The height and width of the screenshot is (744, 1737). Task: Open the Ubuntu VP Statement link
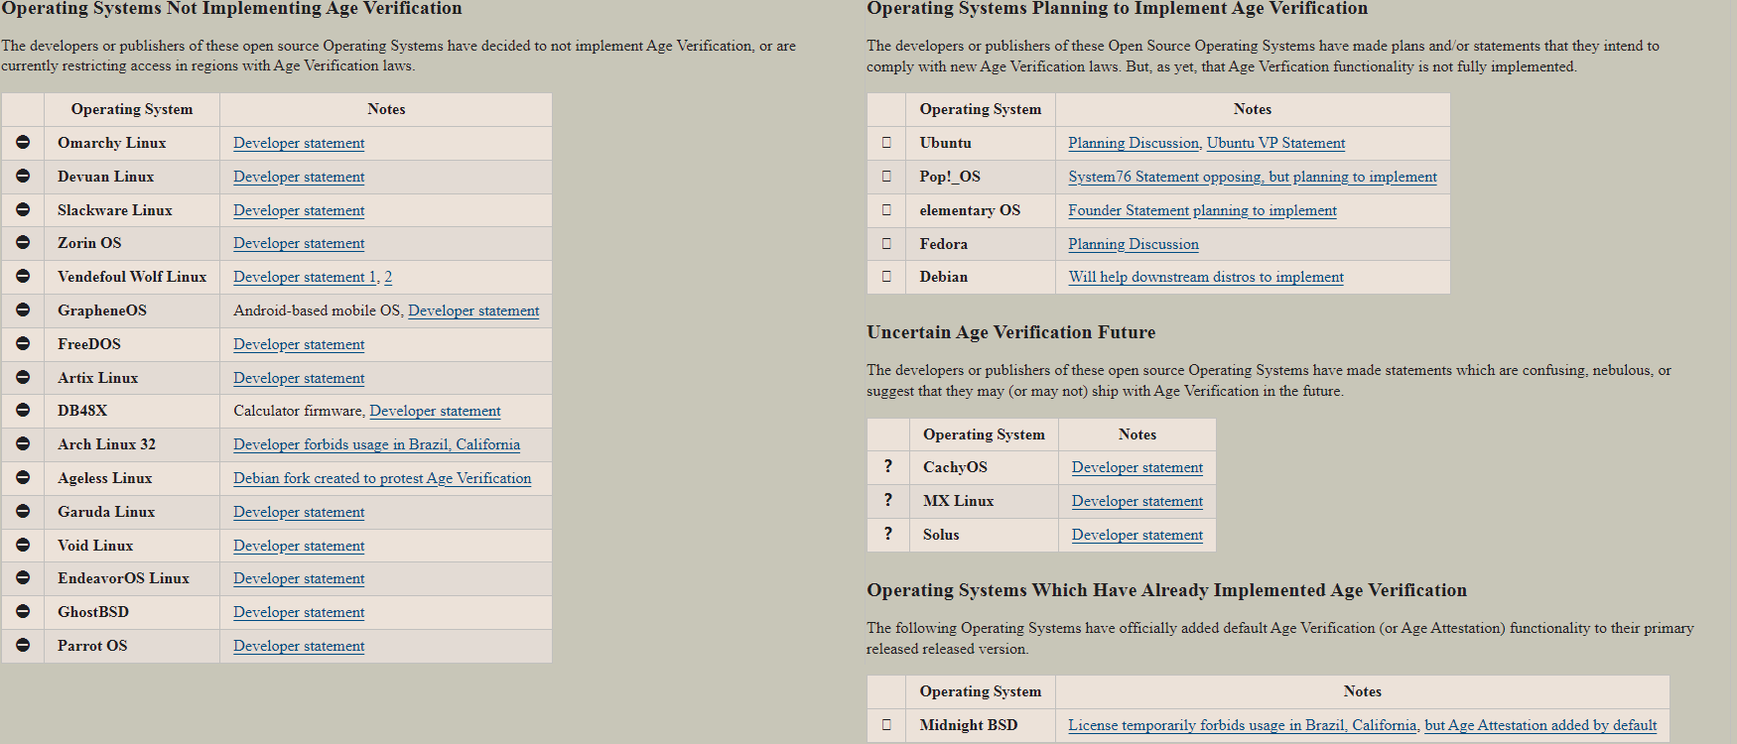click(x=1275, y=143)
